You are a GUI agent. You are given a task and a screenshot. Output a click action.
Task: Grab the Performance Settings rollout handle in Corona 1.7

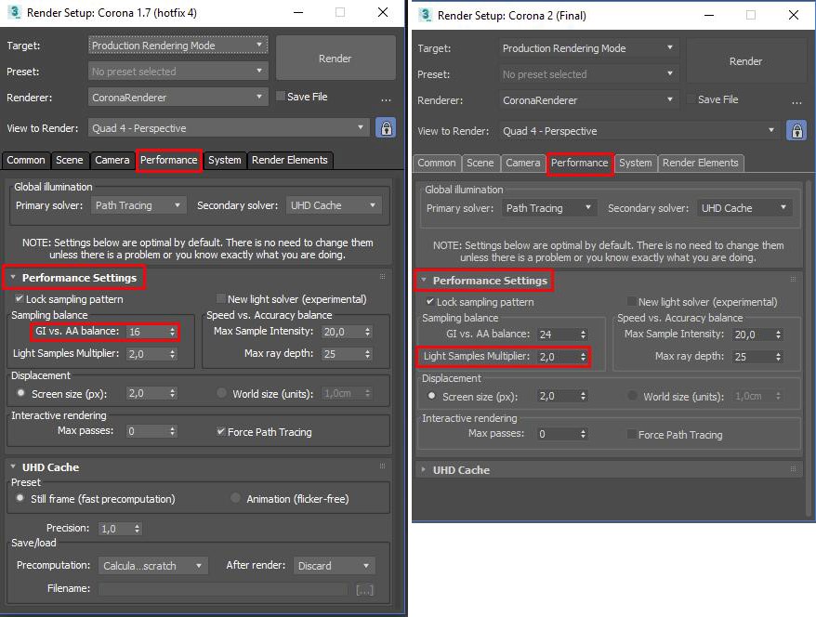click(383, 277)
